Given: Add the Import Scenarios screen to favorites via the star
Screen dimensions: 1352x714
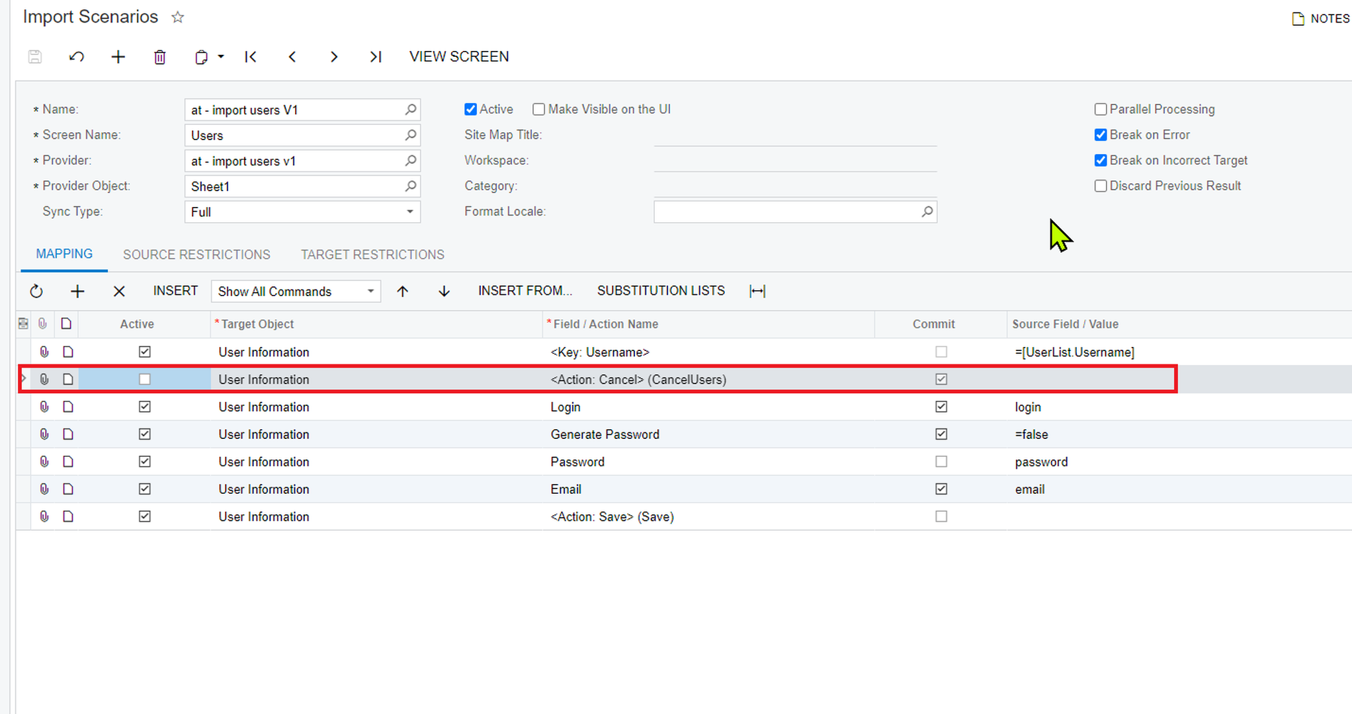Looking at the screenshot, I should click(x=177, y=17).
